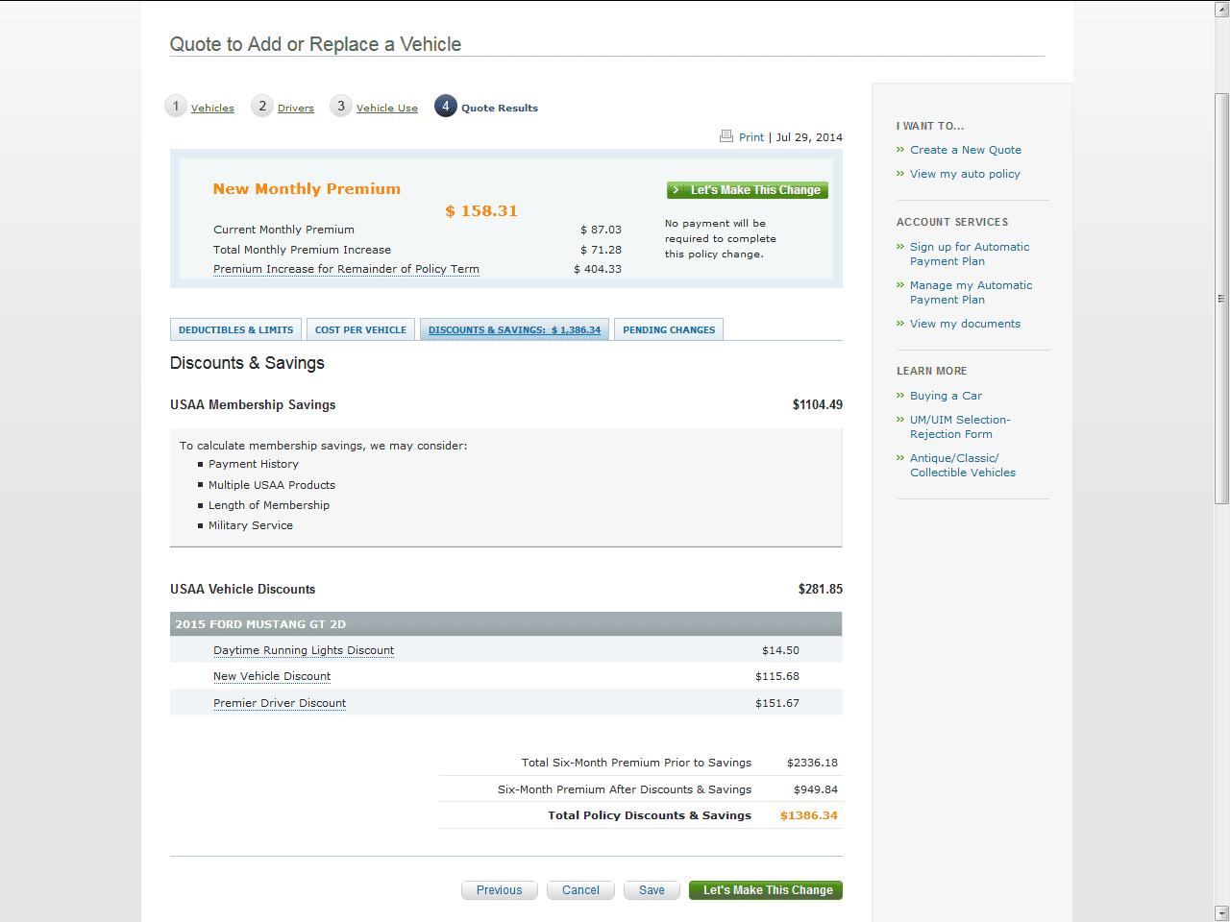This screenshot has width=1230, height=922.
Task: Open the Vehicle Use step link
Action: click(x=387, y=109)
